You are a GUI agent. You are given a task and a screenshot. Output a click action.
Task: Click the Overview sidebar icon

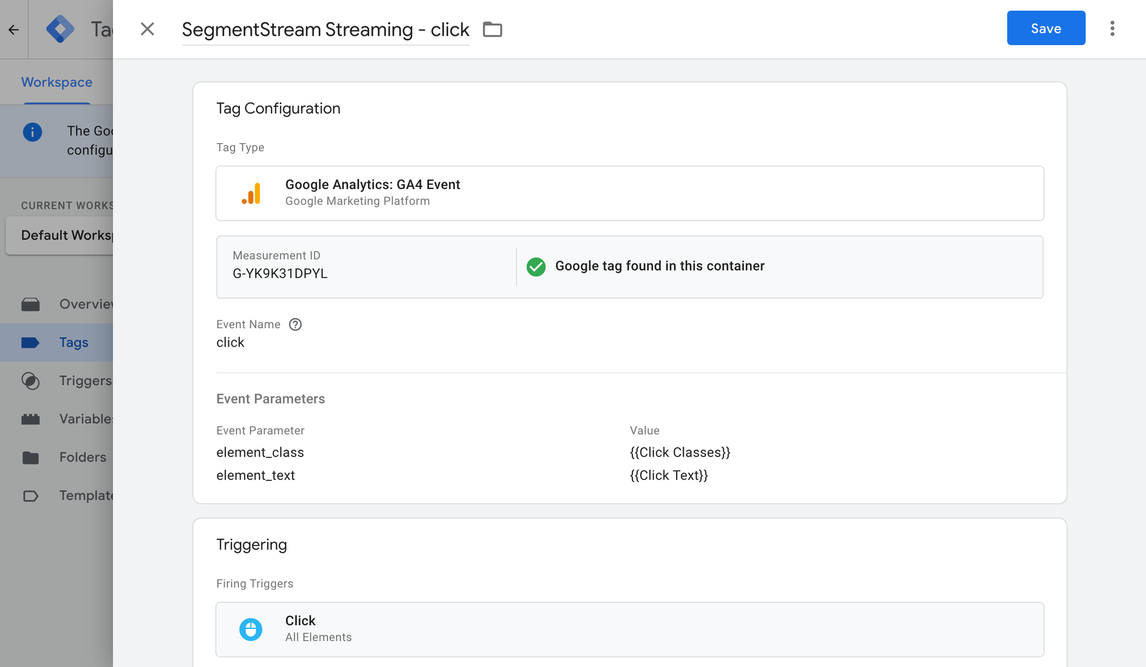point(31,304)
